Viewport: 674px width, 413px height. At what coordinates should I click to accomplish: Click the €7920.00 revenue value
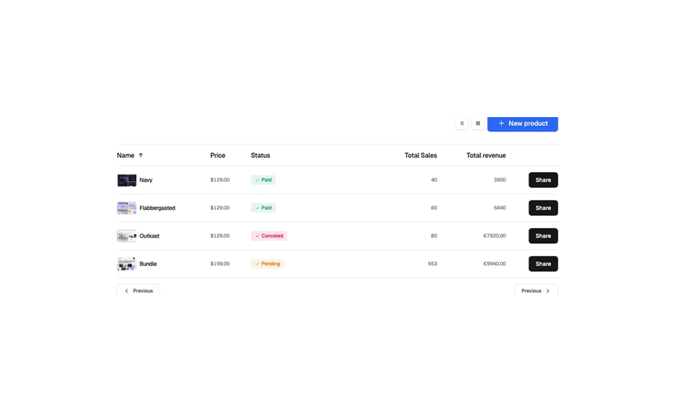point(495,236)
